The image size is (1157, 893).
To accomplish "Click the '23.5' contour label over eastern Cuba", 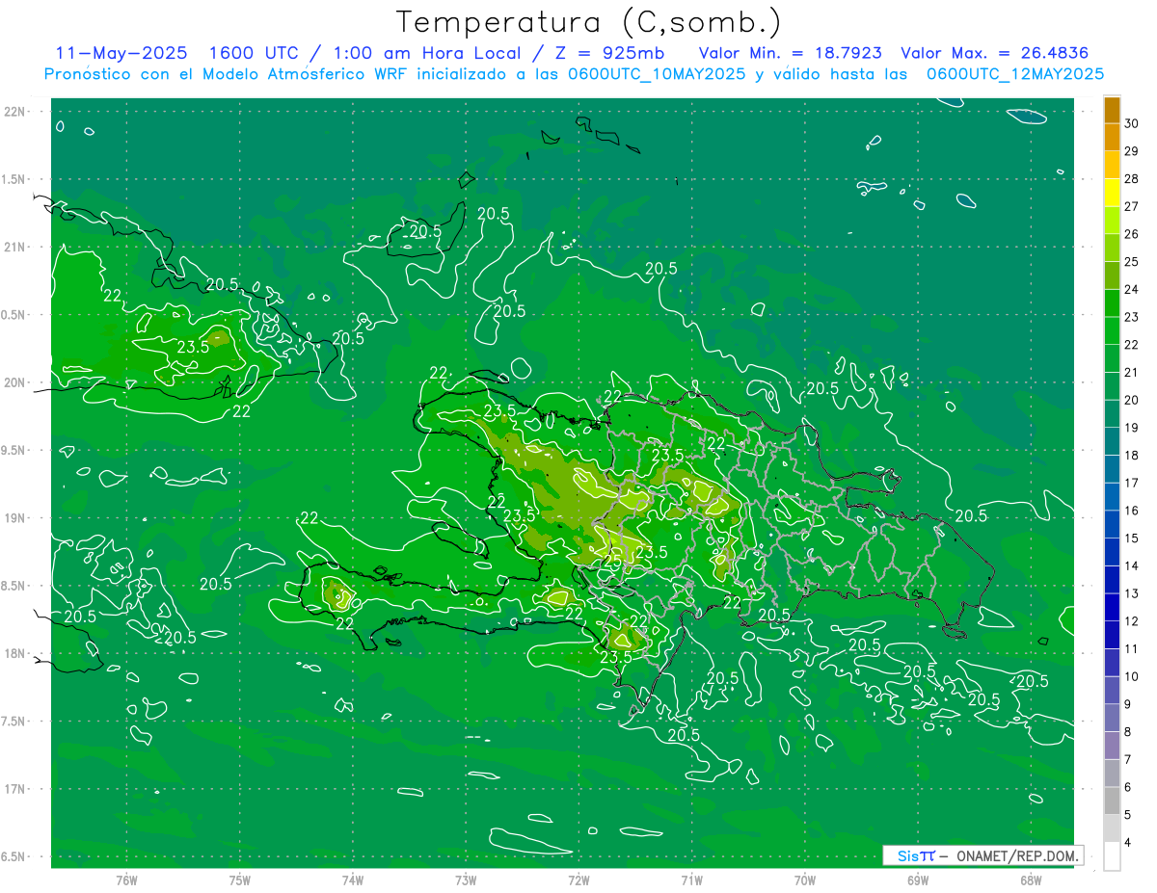I will point(193,347).
